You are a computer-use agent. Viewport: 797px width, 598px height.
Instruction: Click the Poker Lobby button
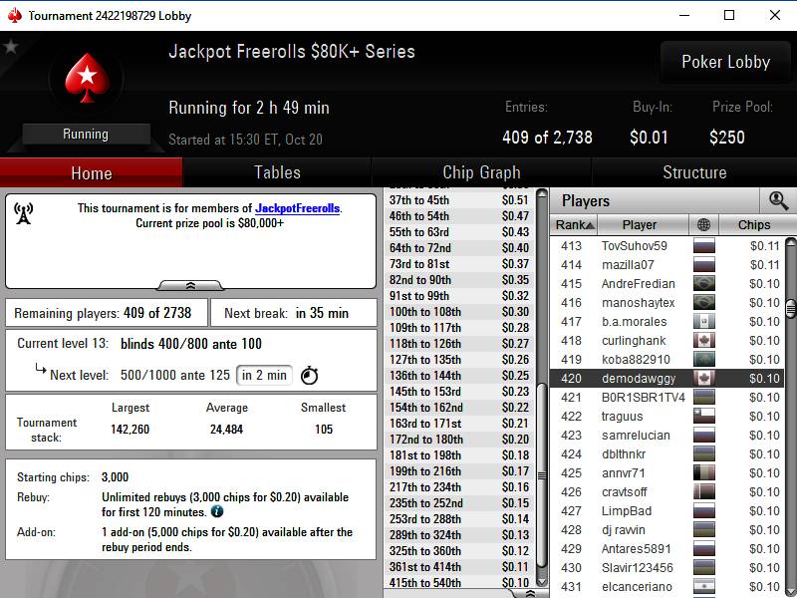click(725, 62)
